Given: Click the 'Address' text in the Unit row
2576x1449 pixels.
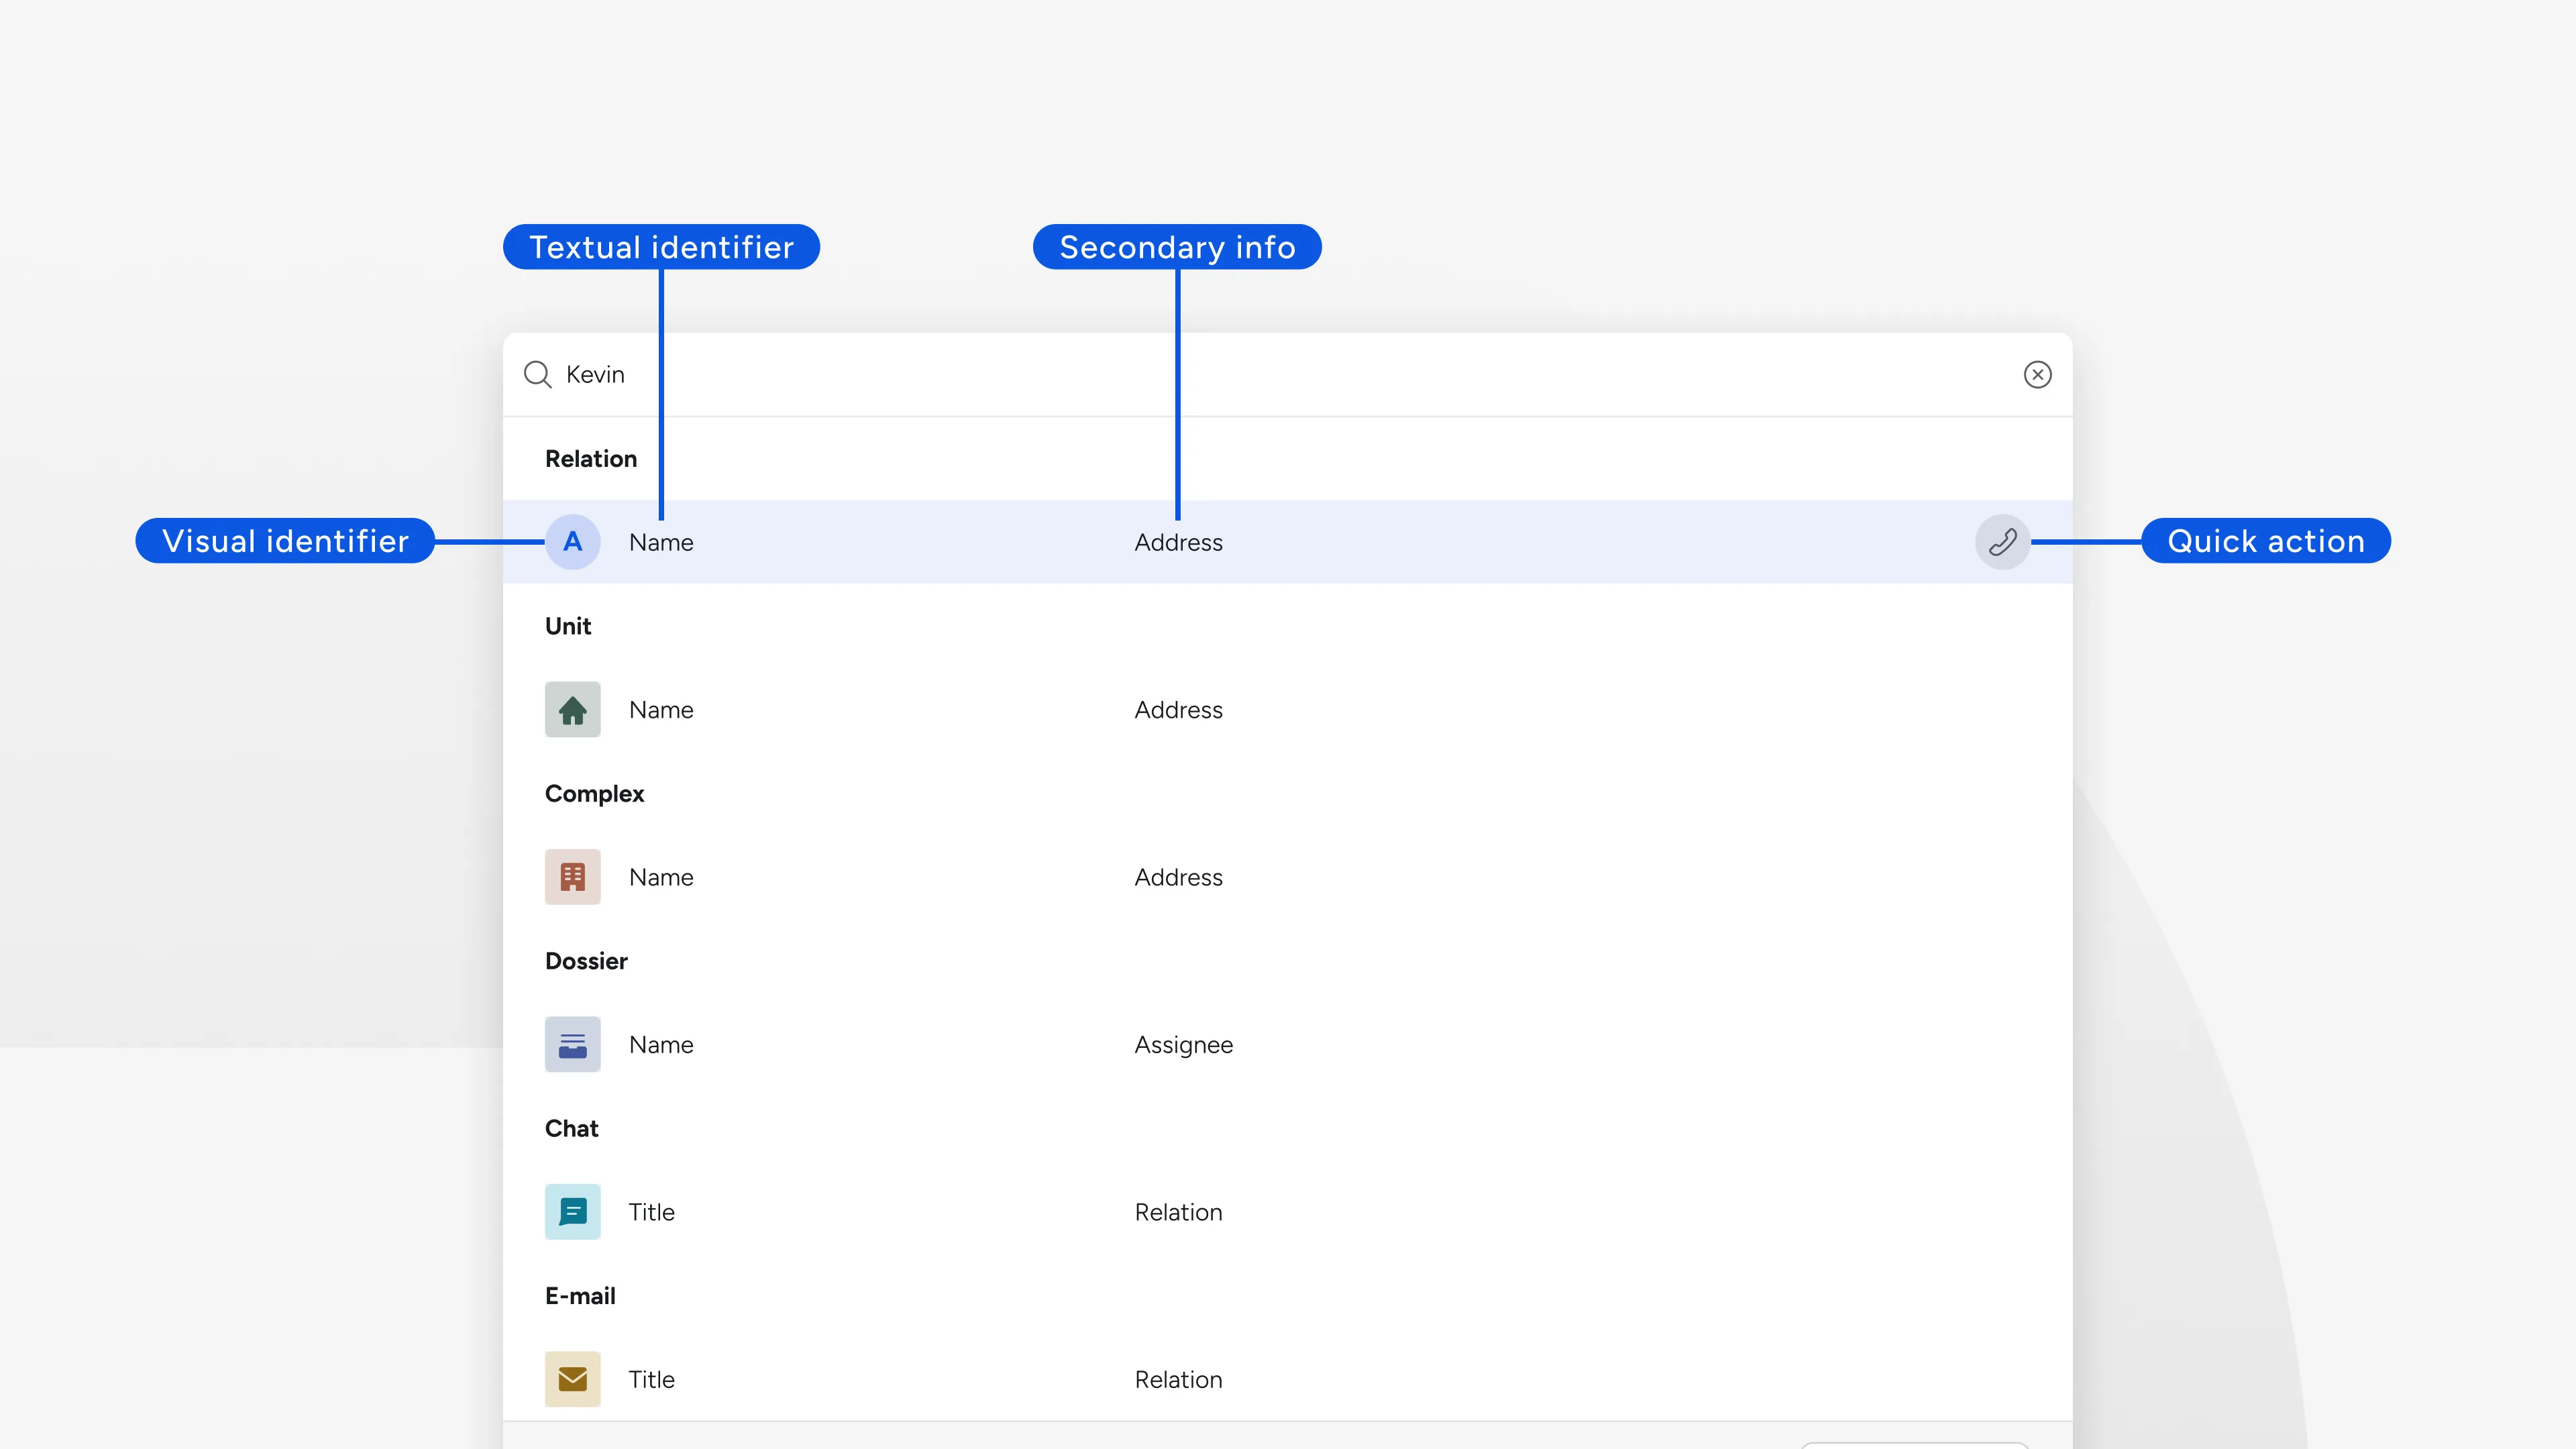Looking at the screenshot, I should point(1178,710).
